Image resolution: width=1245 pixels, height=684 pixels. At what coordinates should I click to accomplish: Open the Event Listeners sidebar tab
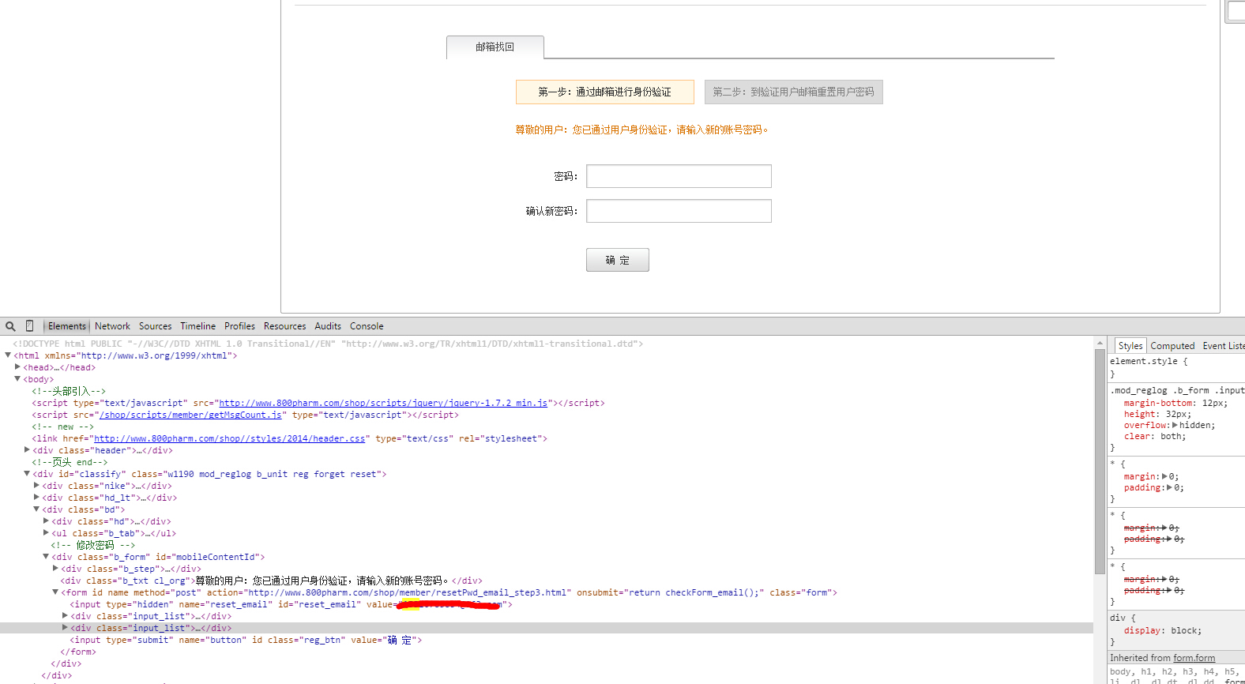pos(1224,346)
